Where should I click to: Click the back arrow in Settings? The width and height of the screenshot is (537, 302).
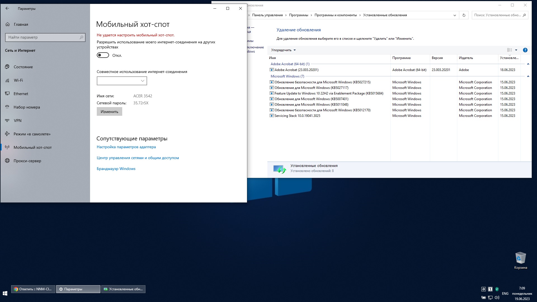(7, 8)
